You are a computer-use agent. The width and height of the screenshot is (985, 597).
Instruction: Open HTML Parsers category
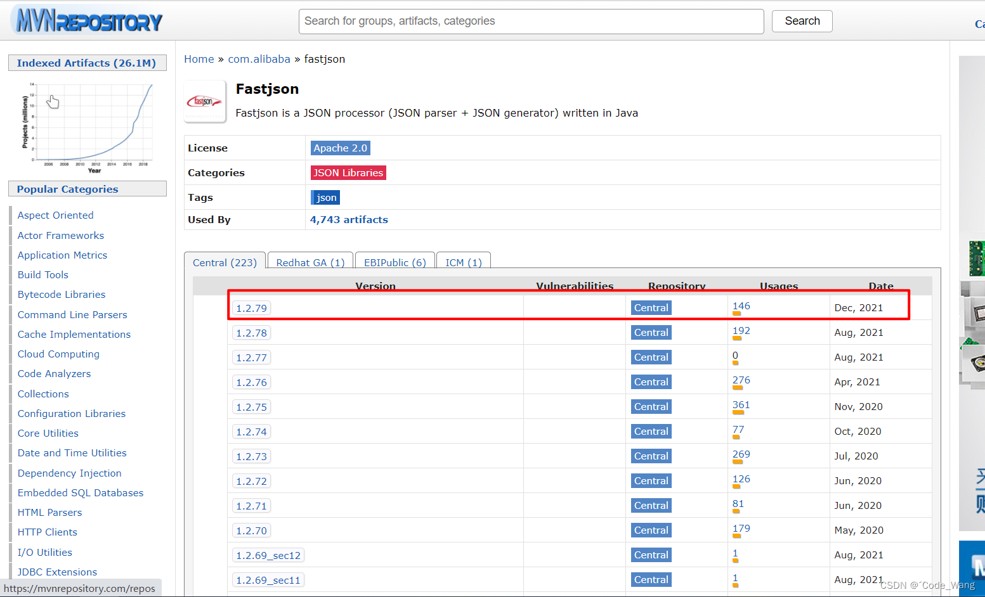click(x=49, y=512)
